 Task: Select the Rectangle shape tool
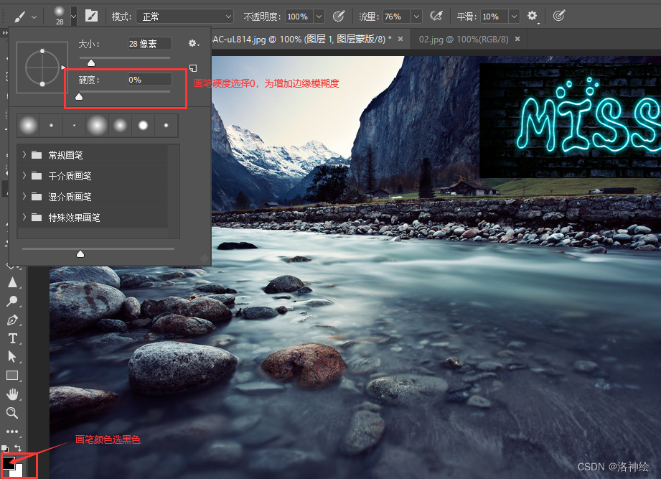(x=12, y=376)
